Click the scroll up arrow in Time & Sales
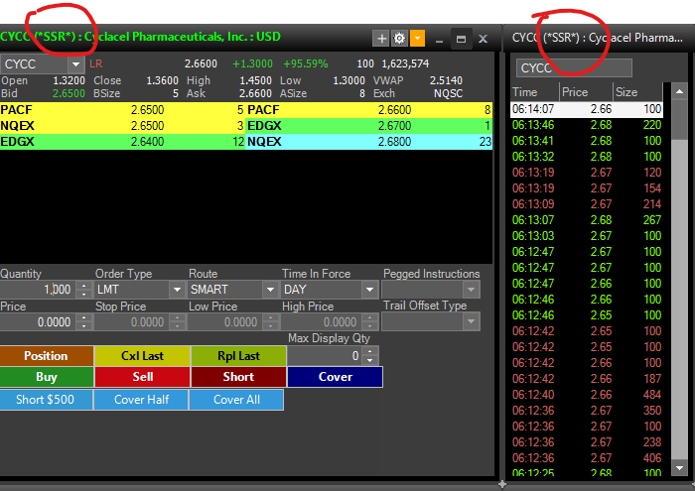This screenshot has height=491, width=695. tap(679, 91)
